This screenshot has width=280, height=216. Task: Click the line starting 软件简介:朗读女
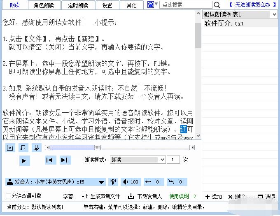coord(98,113)
